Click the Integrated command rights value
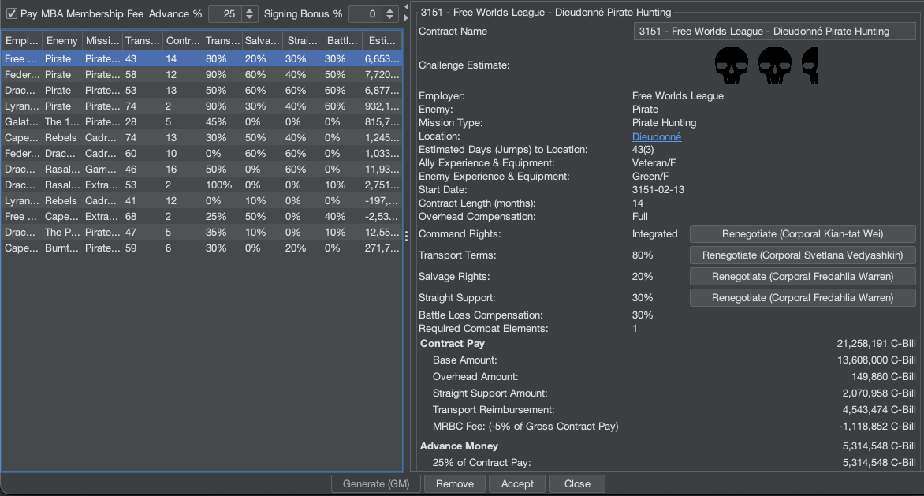 (x=654, y=234)
